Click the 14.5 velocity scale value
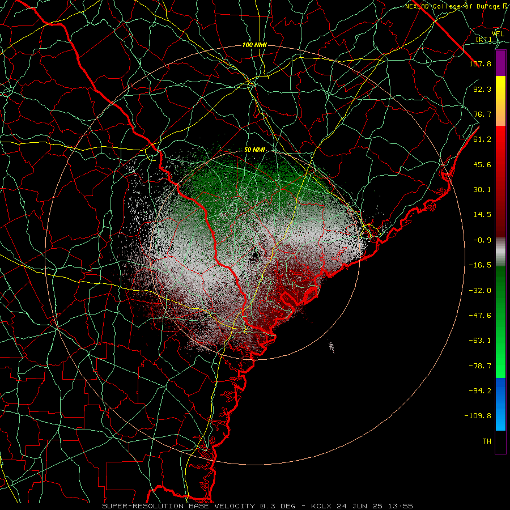 tap(482, 215)
